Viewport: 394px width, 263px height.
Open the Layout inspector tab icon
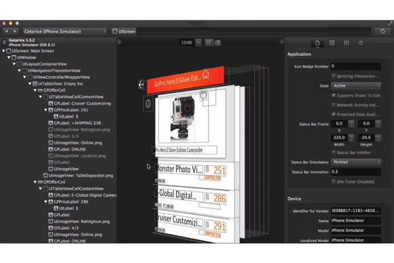[332, 43]
